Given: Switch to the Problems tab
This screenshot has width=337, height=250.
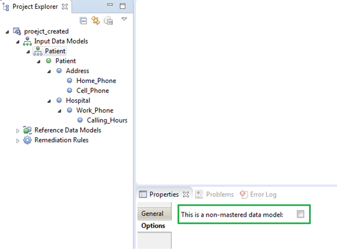Looking at the screenshot, I should (x=220, y=195).
